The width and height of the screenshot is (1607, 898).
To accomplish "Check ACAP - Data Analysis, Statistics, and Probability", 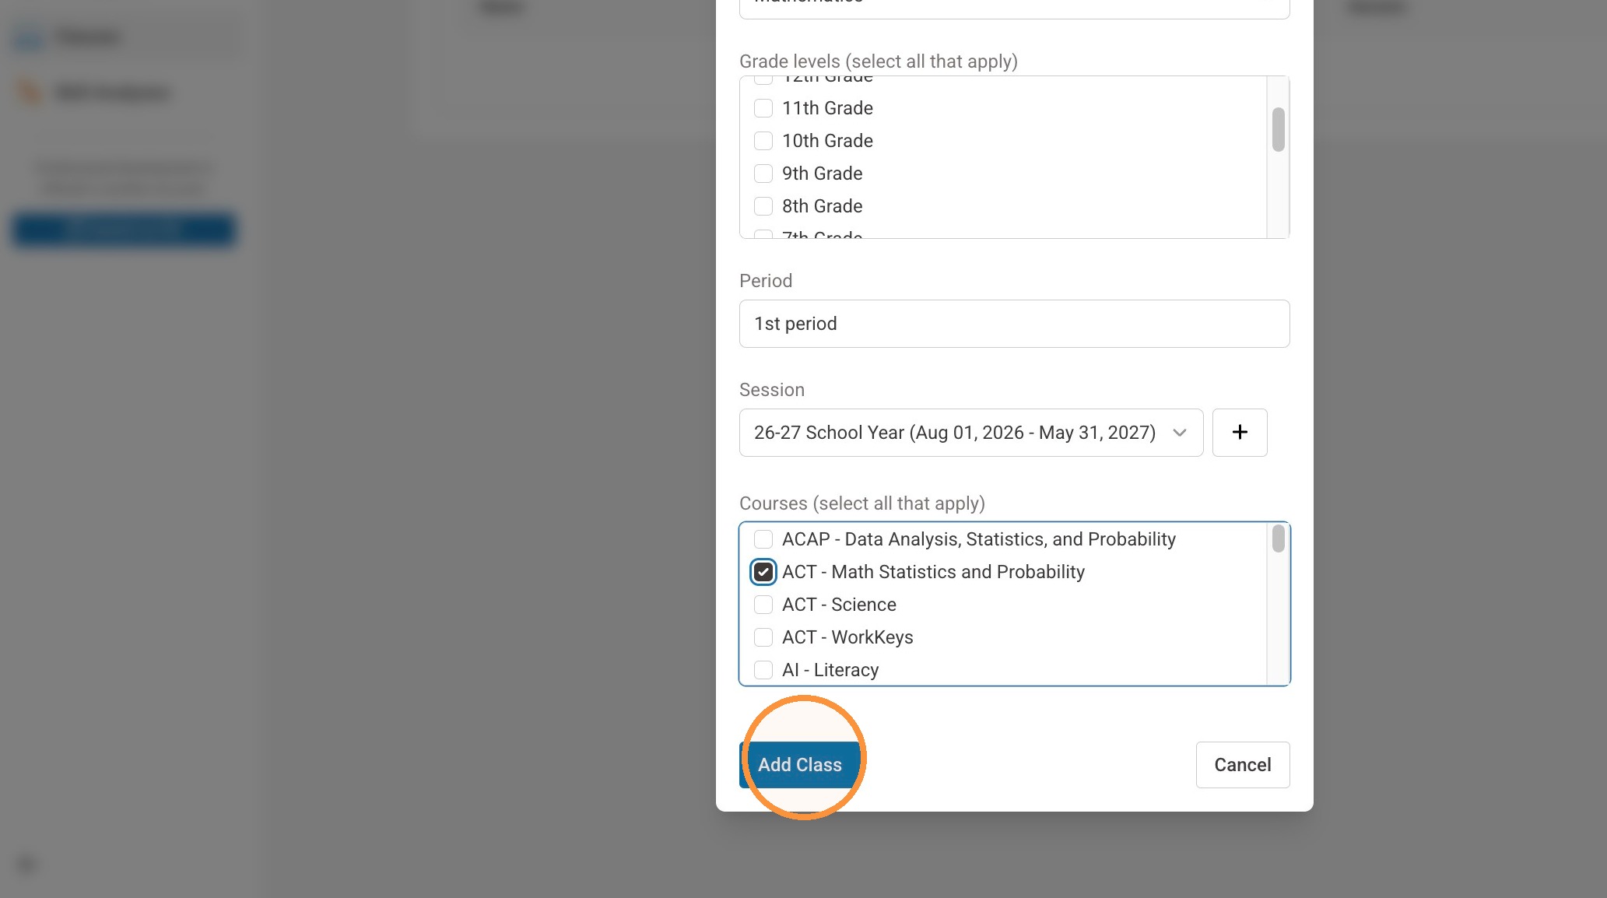I will pos(763,539).
